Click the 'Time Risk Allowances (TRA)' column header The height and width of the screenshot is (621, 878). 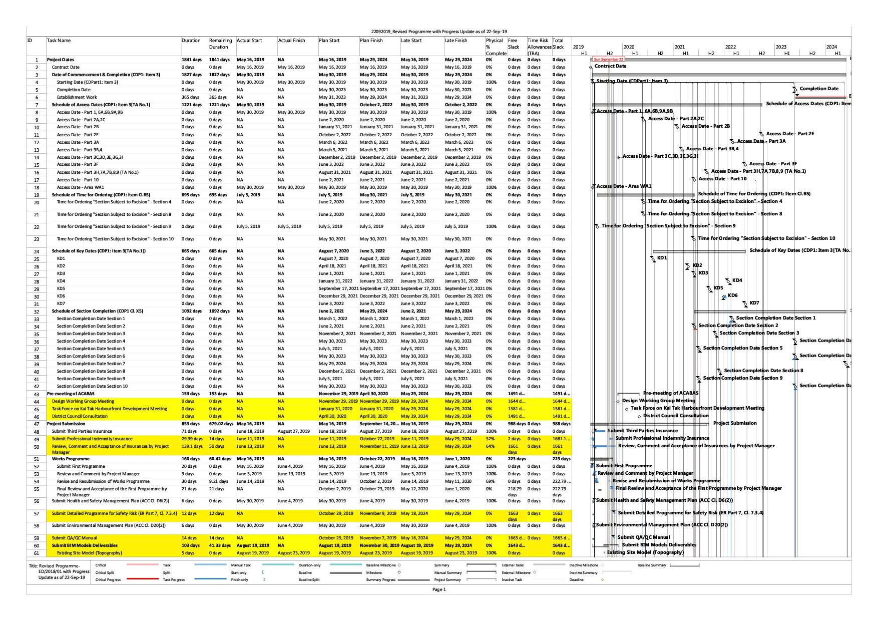(x=539, y=47)
